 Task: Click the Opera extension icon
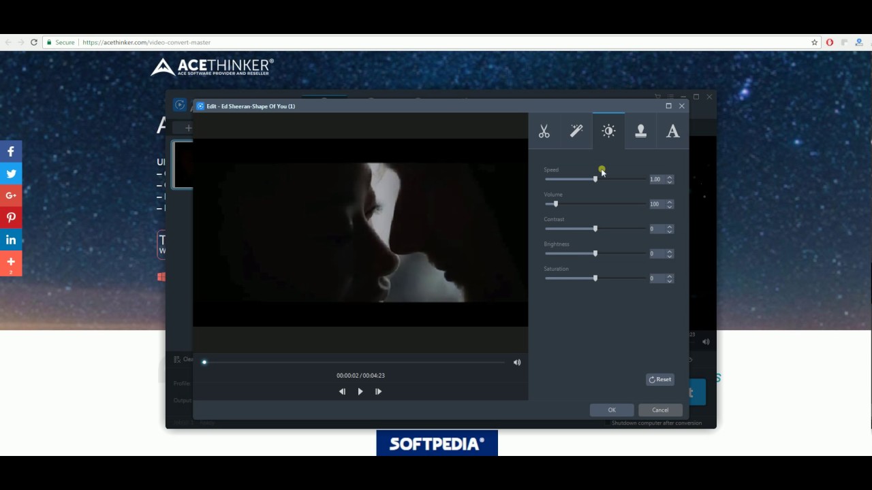(x=829, y=42)
